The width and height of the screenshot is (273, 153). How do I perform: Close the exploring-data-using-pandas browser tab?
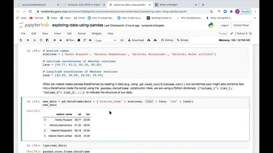[150, 5]
